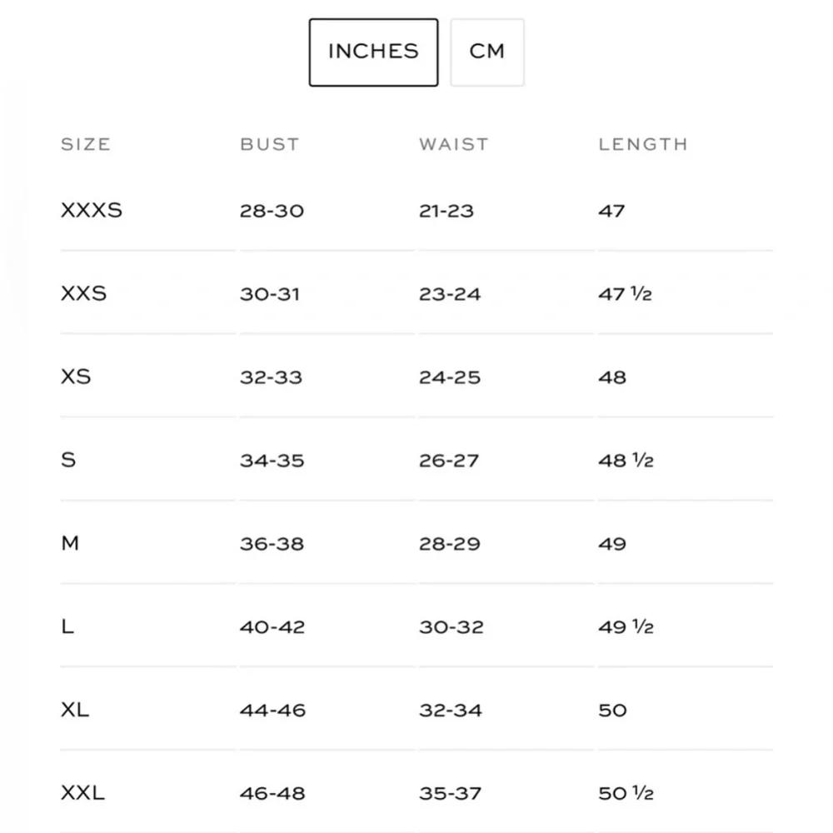Click length value 48 ½ for S
Viewport: 833px width, 833px height.
626,461
